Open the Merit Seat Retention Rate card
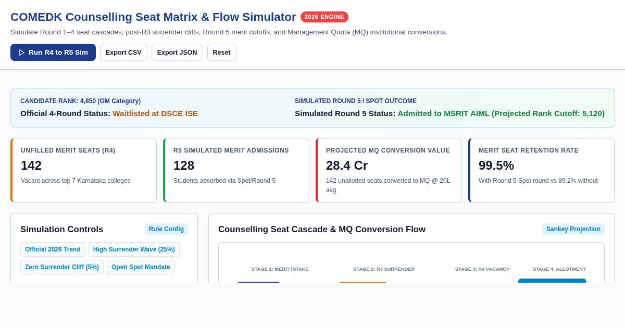This screenshot has height=328, width=625. tap(541, 170)
